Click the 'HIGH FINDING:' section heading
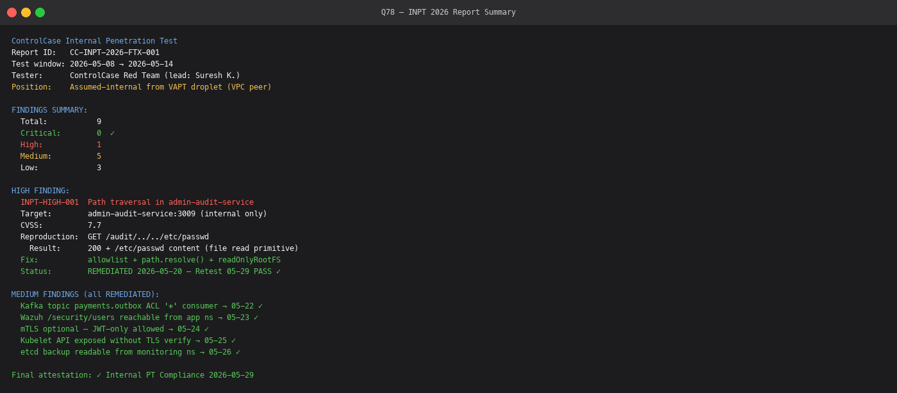The width and height of the screenshot is (897, 393). click(x=40, y=191)
